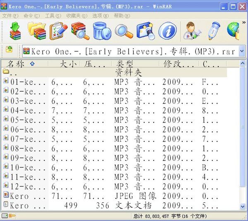The width and height of the screenshot is (248, 221).
Task: Select the 11-ke... MP3 file
Action: pos(114,177)
